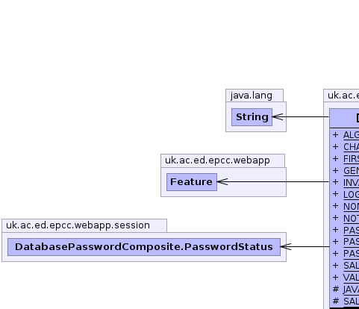The image size is (359, 309).
Task: Click the underlined FIRS field entry
Action: click(x=351, y=159)
